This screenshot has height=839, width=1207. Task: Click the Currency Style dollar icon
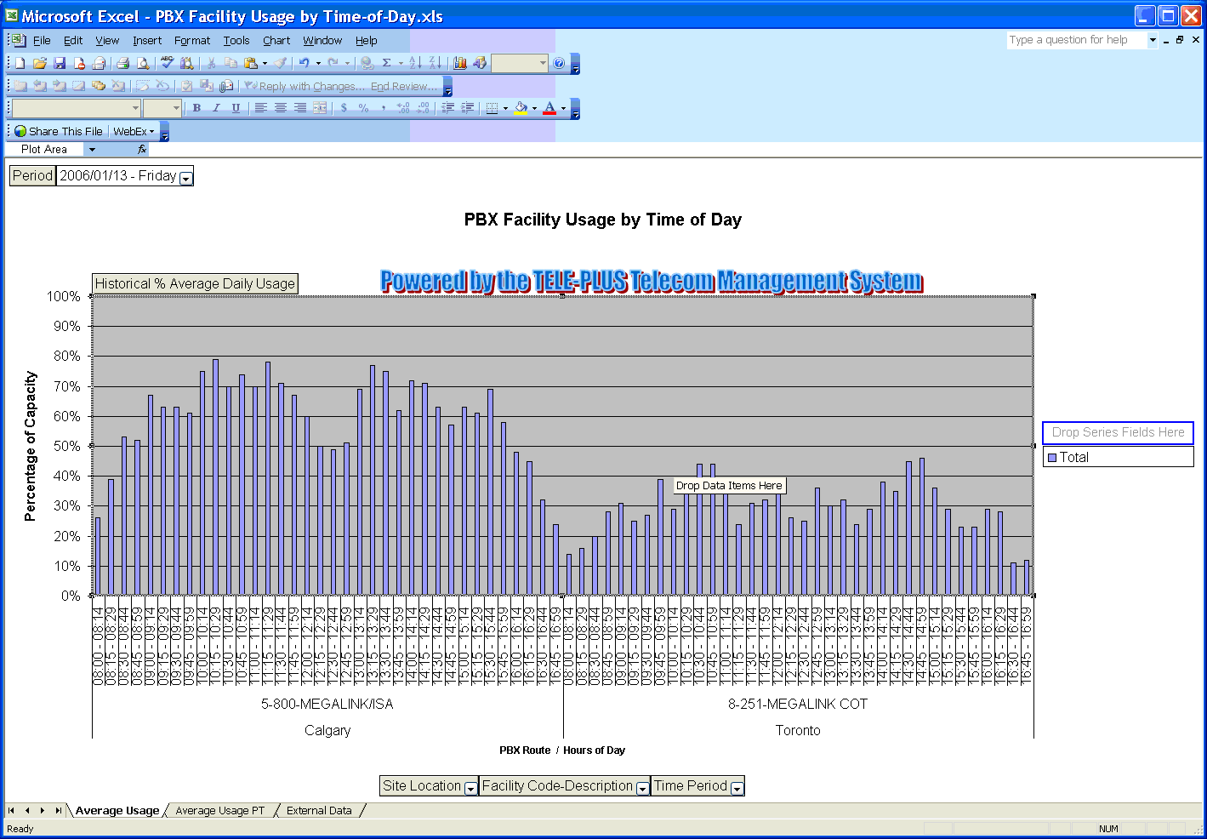pyautogui.click(x=344, y=108)
